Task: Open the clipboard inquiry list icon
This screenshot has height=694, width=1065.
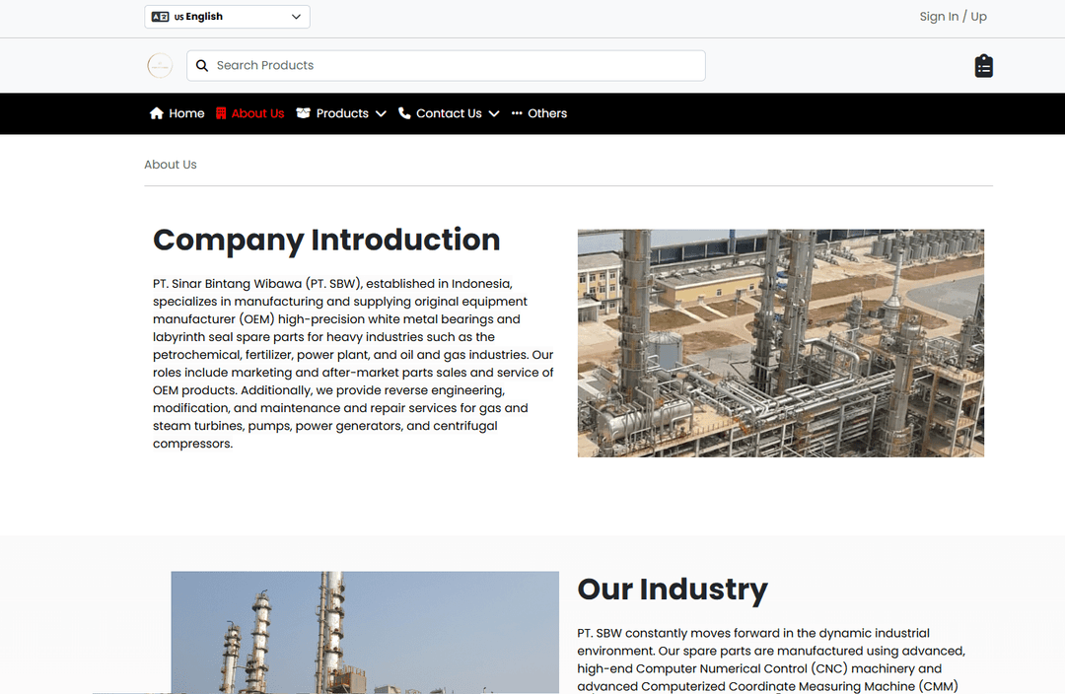Action: point(983,66)
